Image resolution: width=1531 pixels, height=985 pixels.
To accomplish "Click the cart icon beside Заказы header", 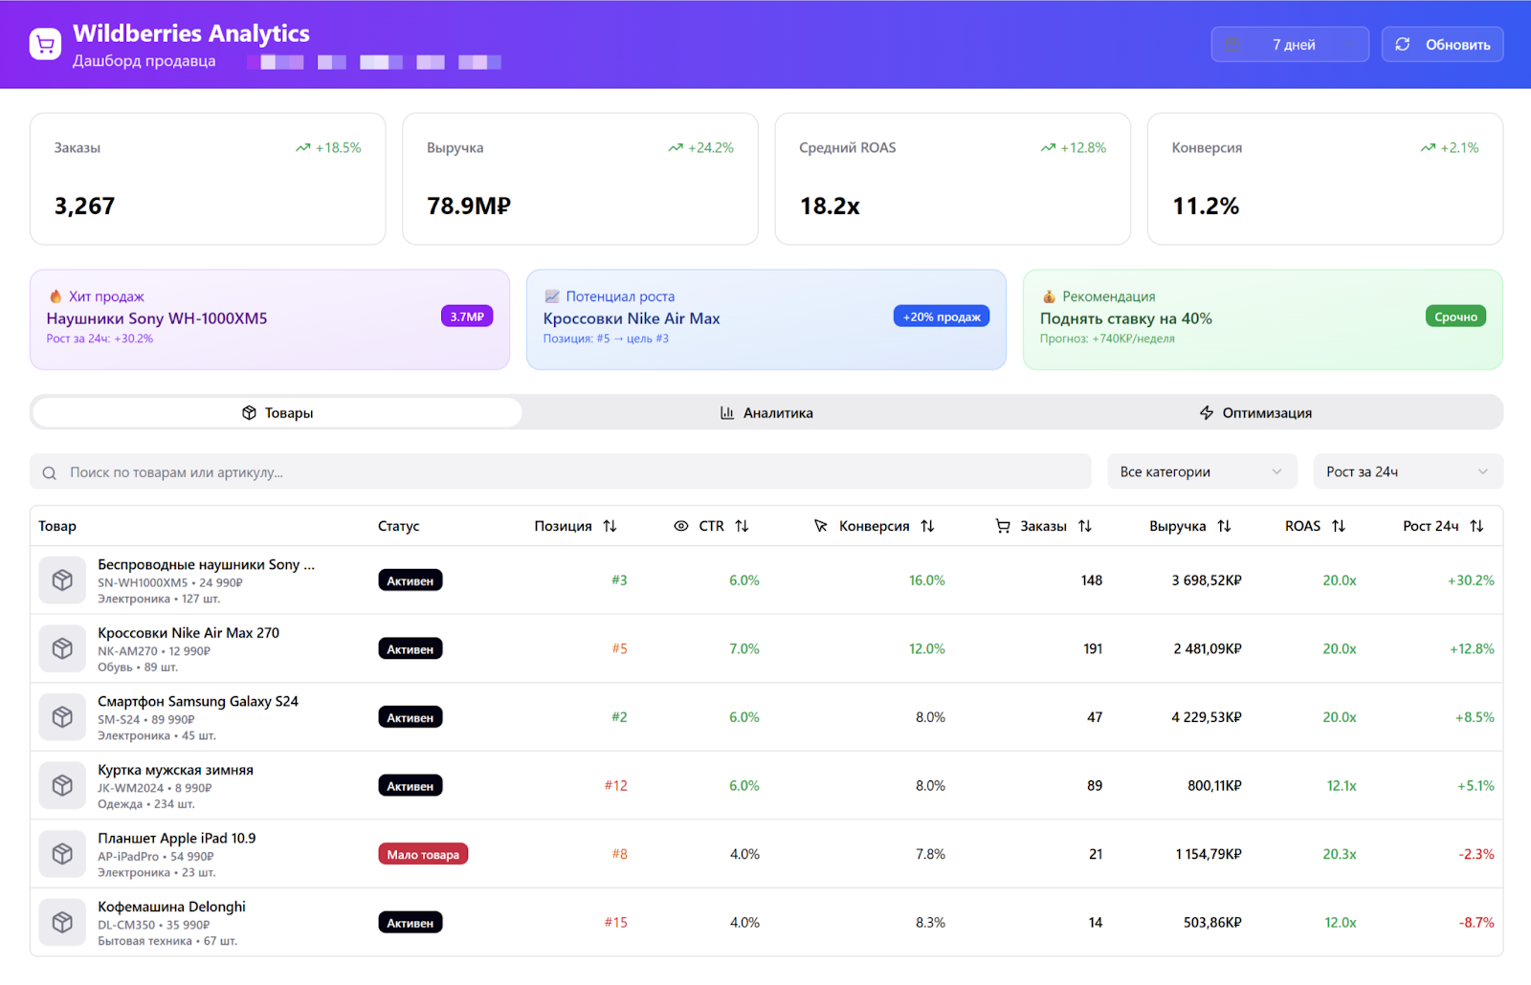I will point(1003,526).
